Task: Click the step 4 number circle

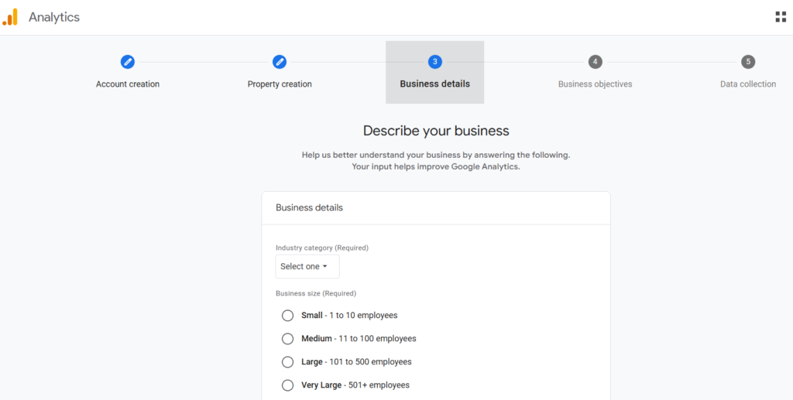Action: pos(595,62)
